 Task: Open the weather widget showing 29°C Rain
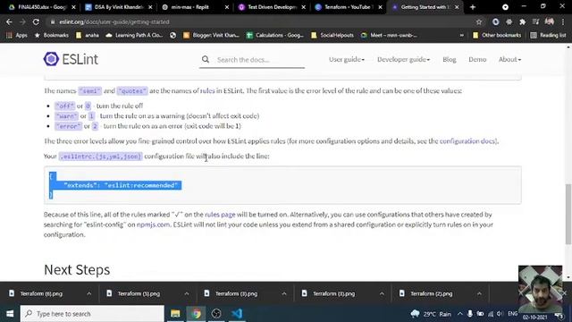431,314
